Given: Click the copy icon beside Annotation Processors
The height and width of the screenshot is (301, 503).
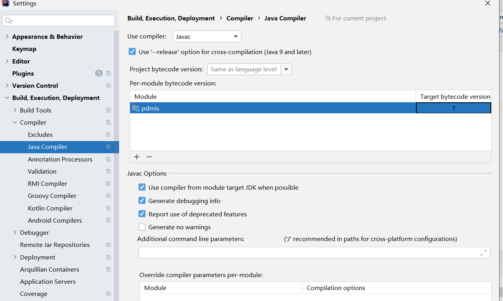Looking at the screenshot, I should tap(109, 159).
